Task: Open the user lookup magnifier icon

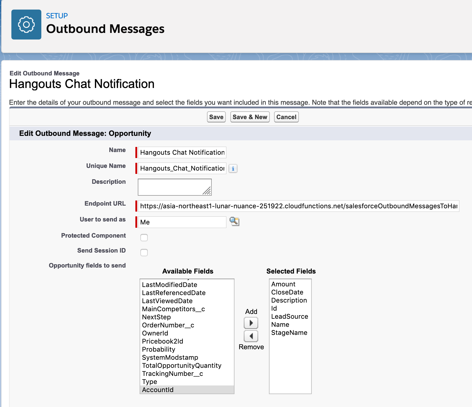Action: (235, 221)
